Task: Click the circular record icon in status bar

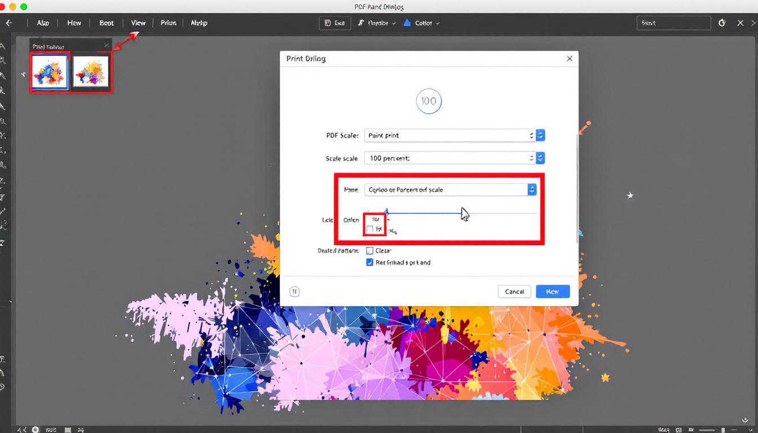Action: click(36, 430)
